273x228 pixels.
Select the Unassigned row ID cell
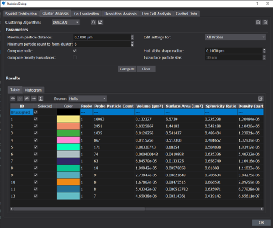click(x=22, y=112)
